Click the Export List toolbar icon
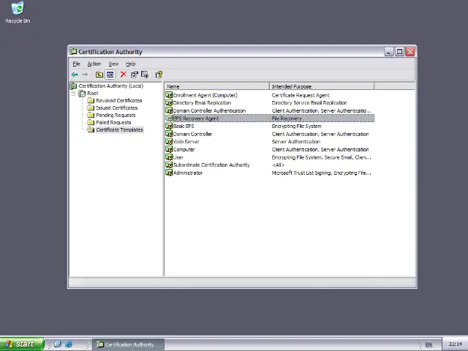 pos(145,75)
